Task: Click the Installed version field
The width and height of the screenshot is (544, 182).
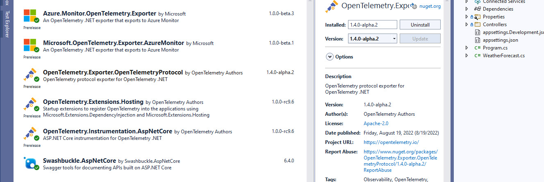Action: 373,25
